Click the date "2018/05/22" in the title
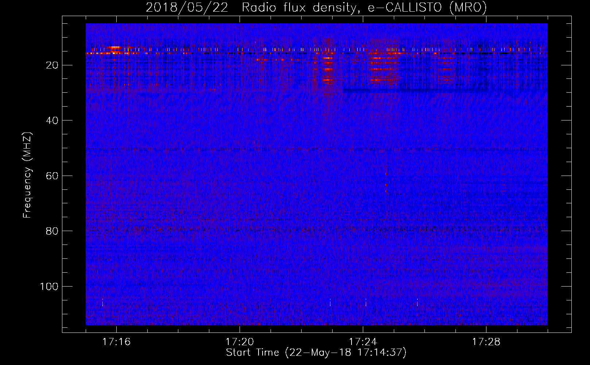This screenshot has height=365, width=590. [x=187, y=8]
